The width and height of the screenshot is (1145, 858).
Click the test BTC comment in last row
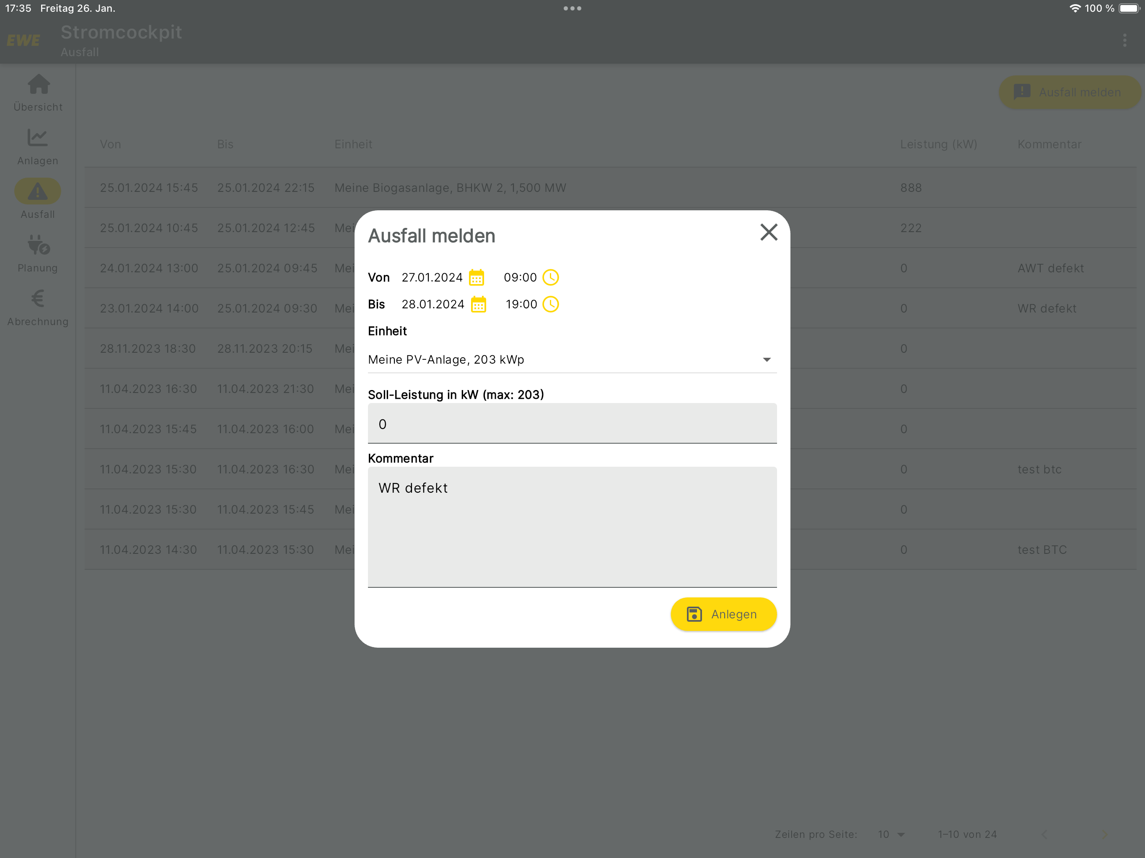click(1042, 550)
